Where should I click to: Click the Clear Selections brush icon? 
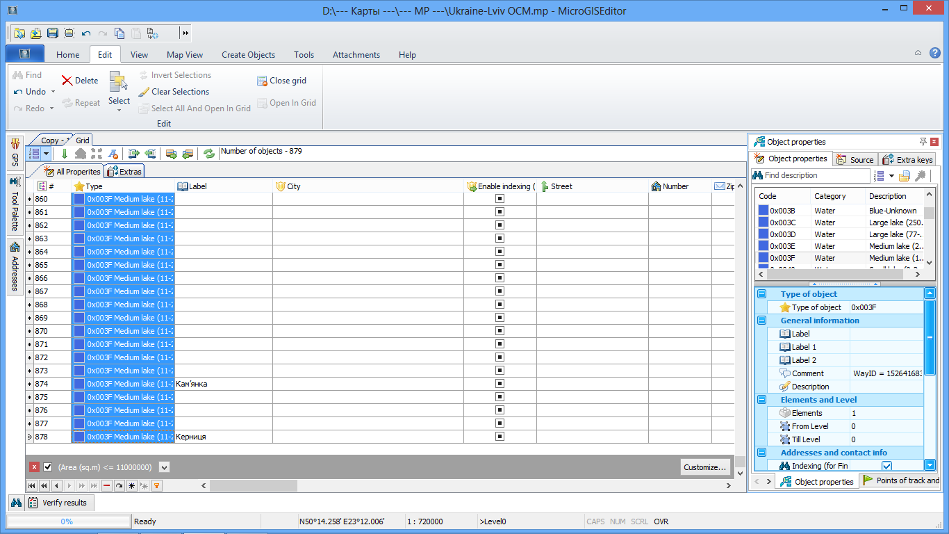click(144, 92)
